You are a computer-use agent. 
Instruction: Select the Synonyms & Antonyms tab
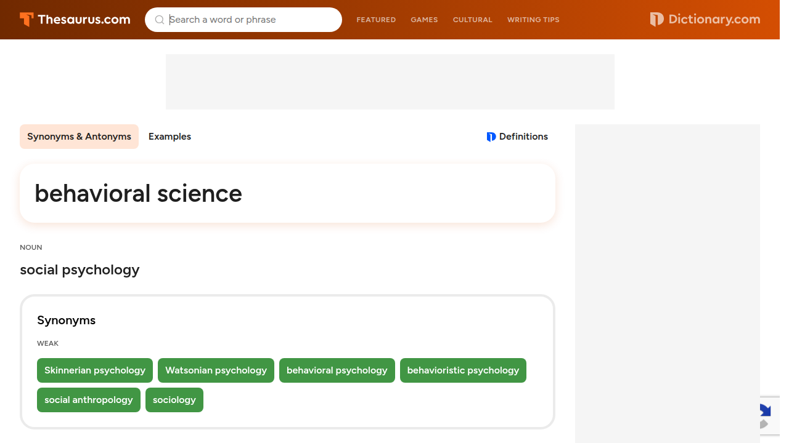tap(79, 137)
